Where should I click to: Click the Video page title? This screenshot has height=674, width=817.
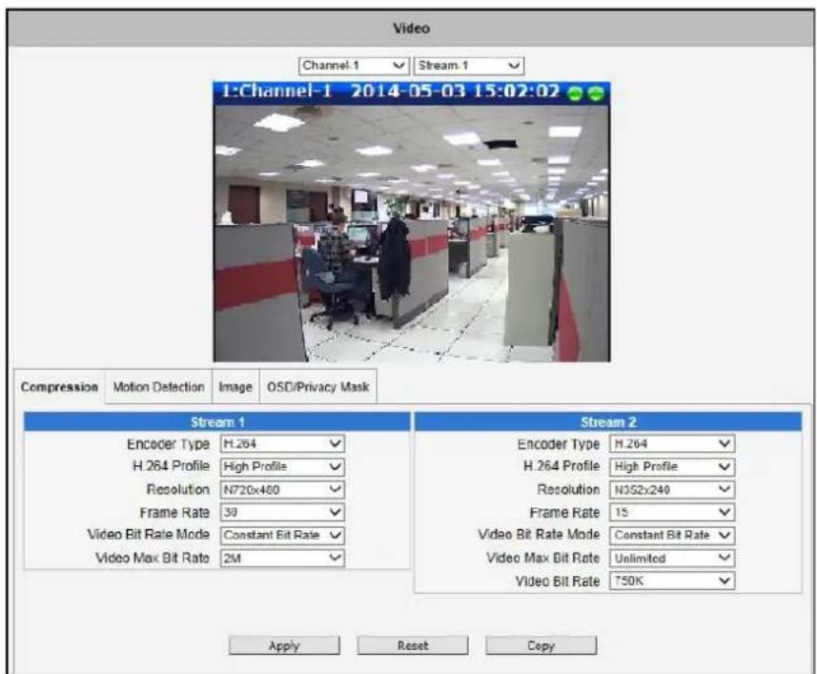(411, 29)
